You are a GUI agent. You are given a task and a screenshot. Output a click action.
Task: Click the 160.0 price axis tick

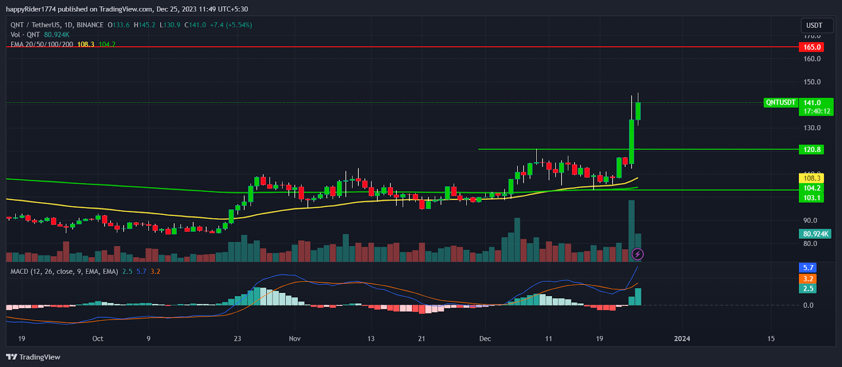tap(812, 59)
